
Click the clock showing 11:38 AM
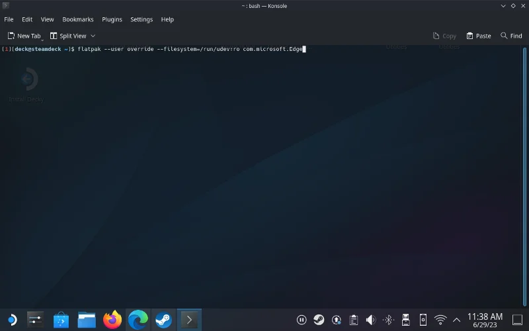pyautogui.click(x=485, y=320)
